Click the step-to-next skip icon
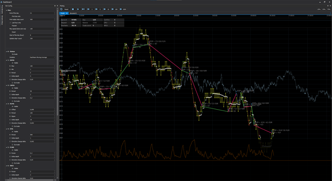Viewport: 332px width, 181px height. click(x=83, y=9)
